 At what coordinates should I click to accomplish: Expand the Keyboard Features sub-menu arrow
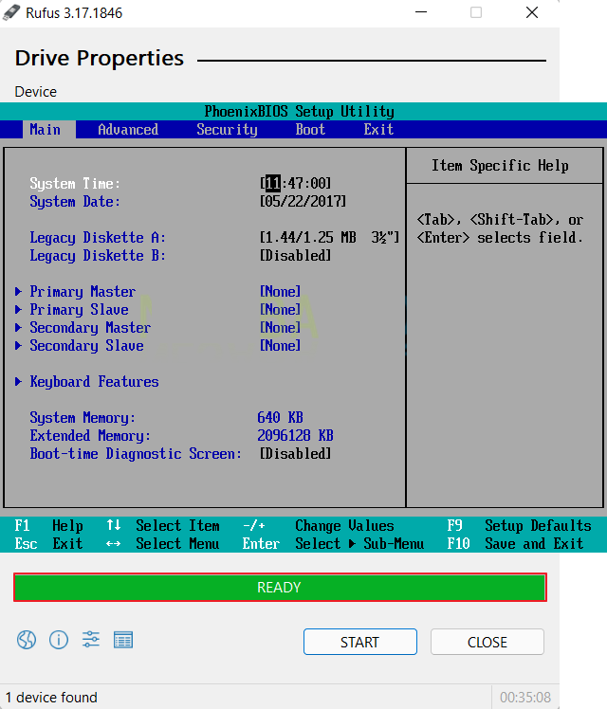19,382
